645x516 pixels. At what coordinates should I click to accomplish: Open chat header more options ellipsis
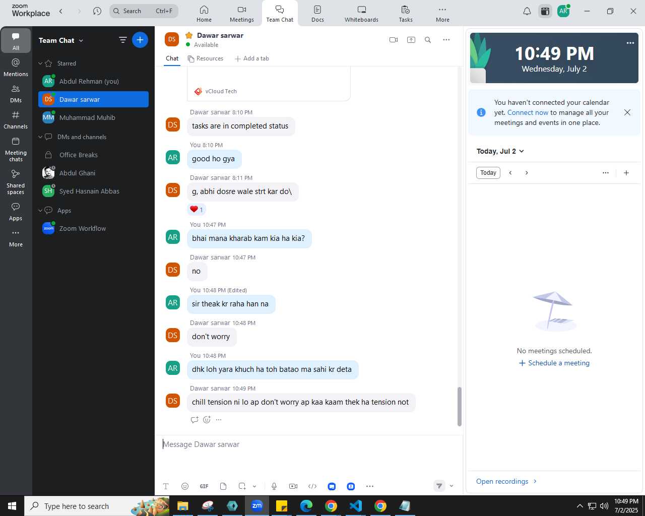point(446,40)
